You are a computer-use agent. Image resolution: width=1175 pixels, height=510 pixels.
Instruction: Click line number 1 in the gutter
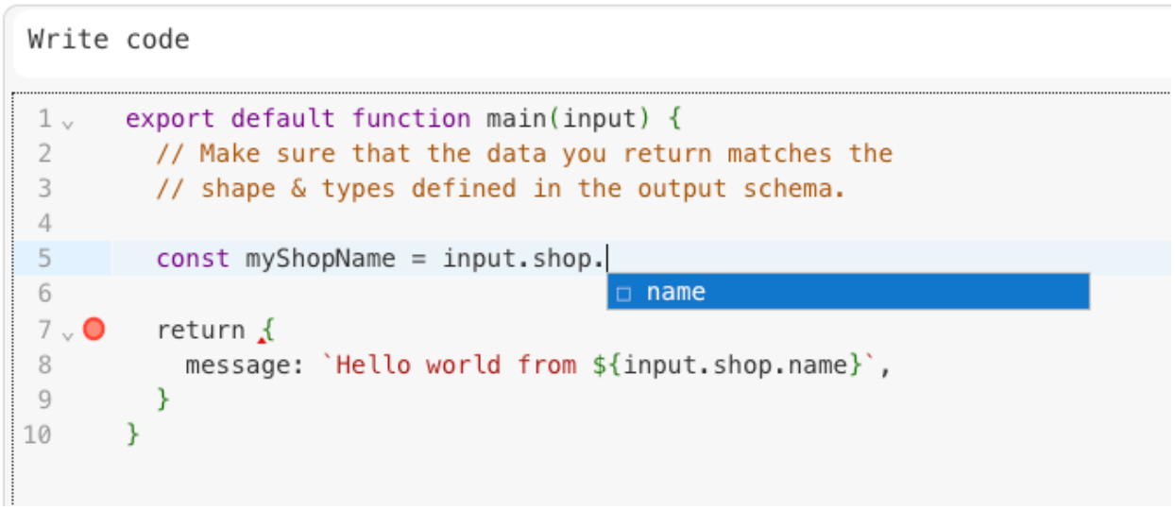click(44, 119)
